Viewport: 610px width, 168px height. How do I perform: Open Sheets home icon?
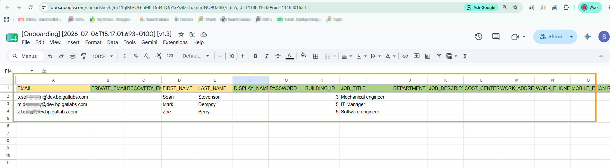point(12,38)
